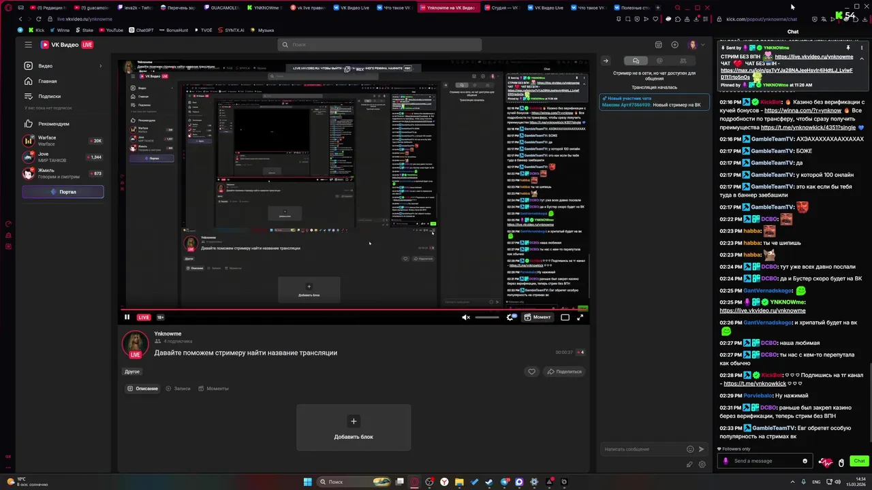Open Kick bookmark in bookmarks bar
Viewport: 872px width, 490px height.
[36, 30]
